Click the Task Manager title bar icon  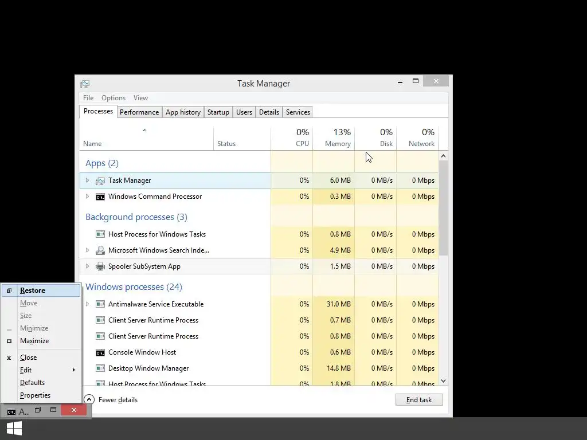tap(85, 84)
